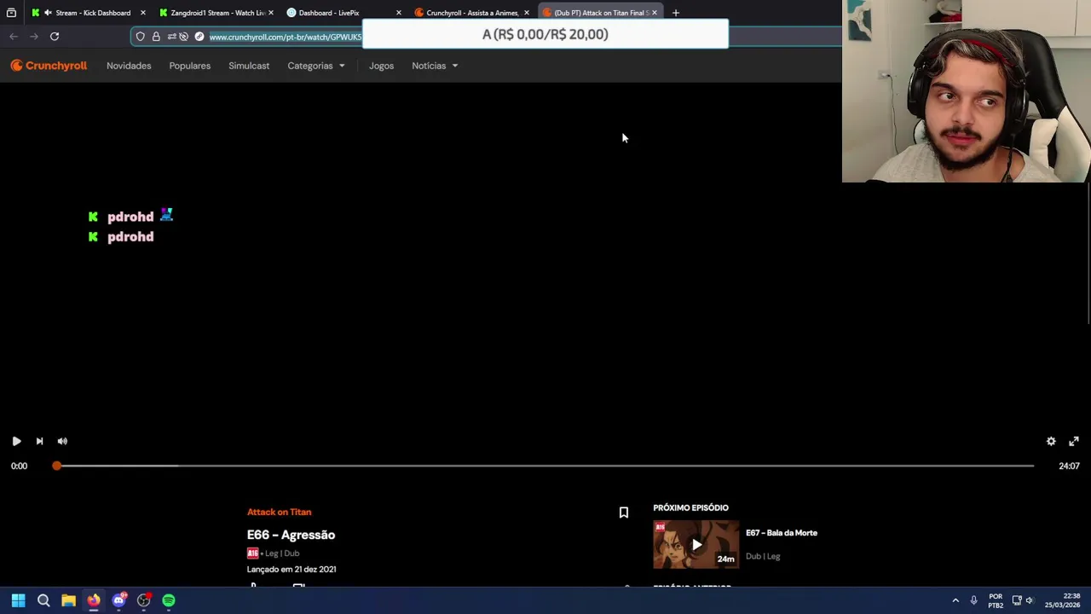Open the clock and date flyout

(1062, 600)
